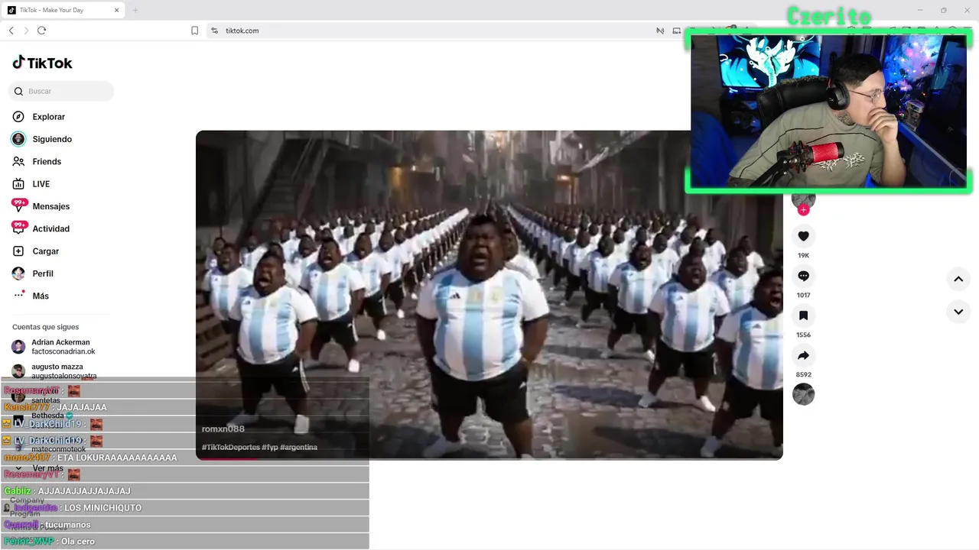Screen dimensions: 979x550
Task: Open the Siguiendo feed
Action: pyautogui.click(x=52, y=139)
